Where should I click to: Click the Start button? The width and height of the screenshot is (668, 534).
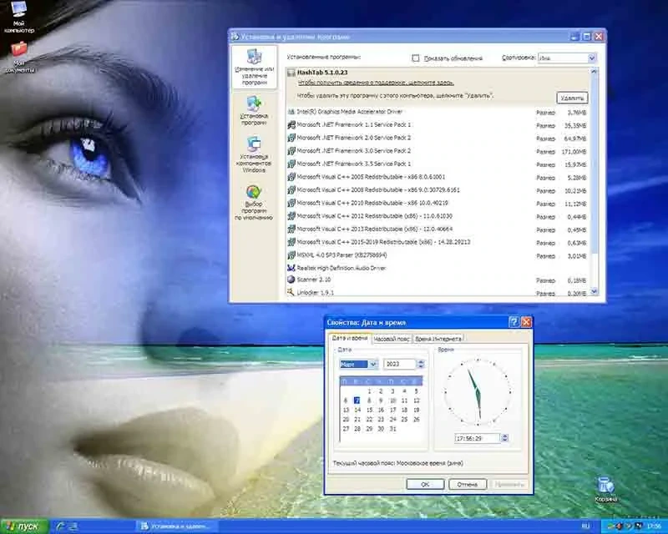(x=25, y=526)
